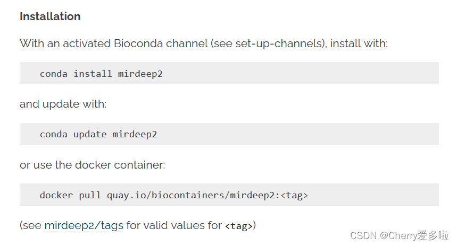Click 'mirdeep2' in the conda update command
The image size is (457, 246).
pos(135,135)
